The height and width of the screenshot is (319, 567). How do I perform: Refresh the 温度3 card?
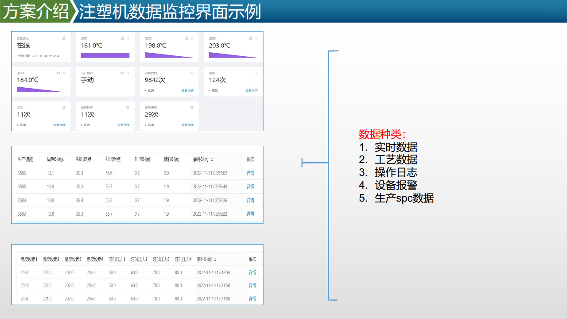(251, 39)
